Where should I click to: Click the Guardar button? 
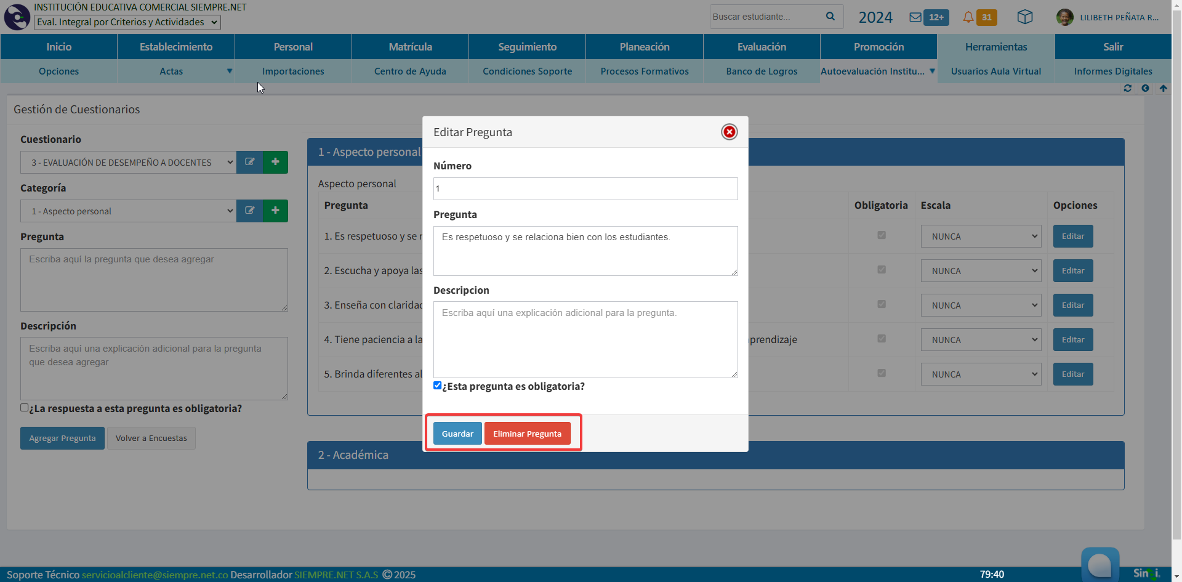click(457, 434)
